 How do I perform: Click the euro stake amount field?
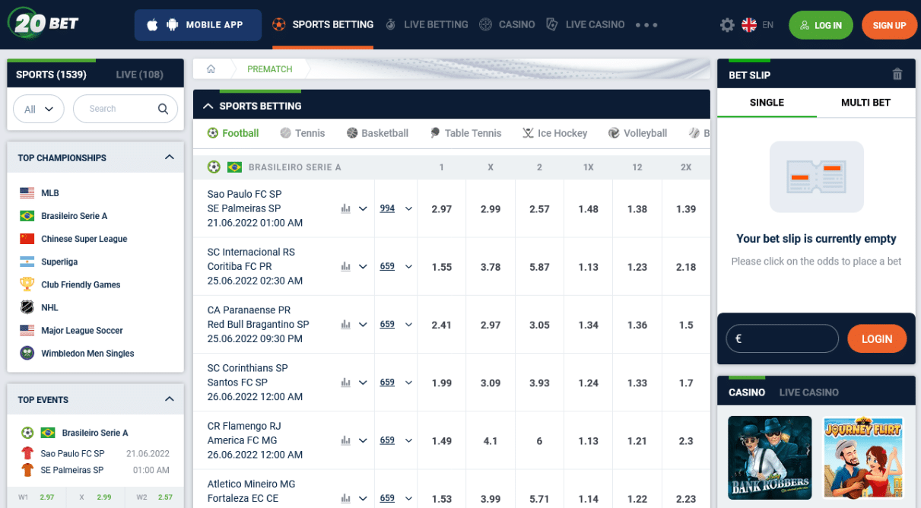(x=782, y=339)
